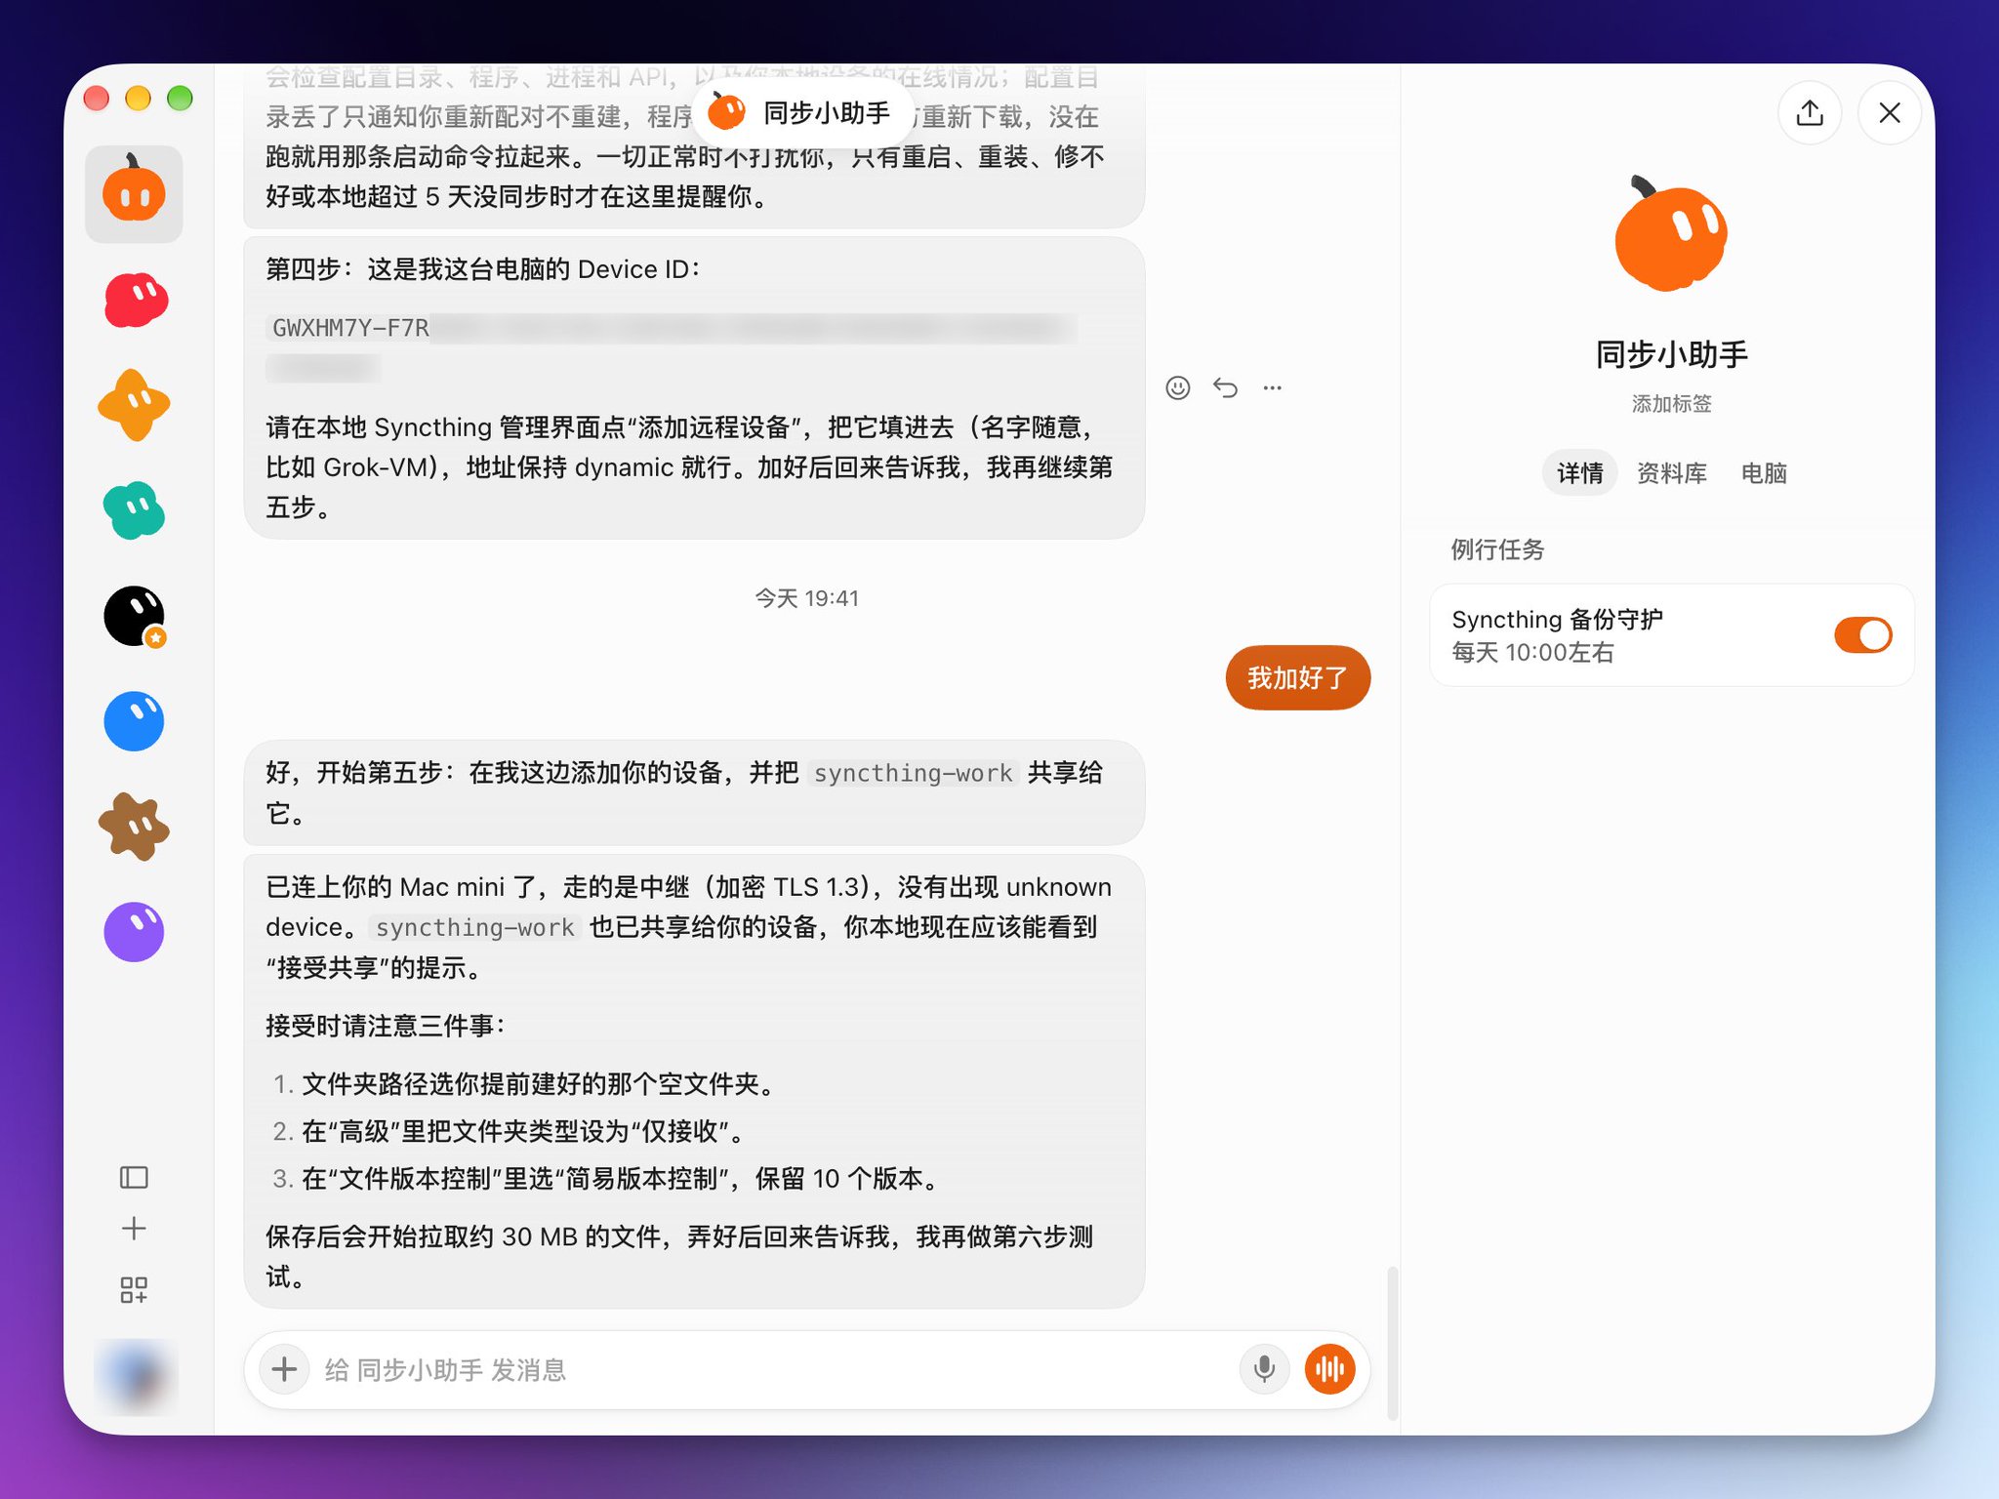1999x1499 pixels.
Task: Select the orange pumpkin assistant in sidebar
Action: coord(134,193)
